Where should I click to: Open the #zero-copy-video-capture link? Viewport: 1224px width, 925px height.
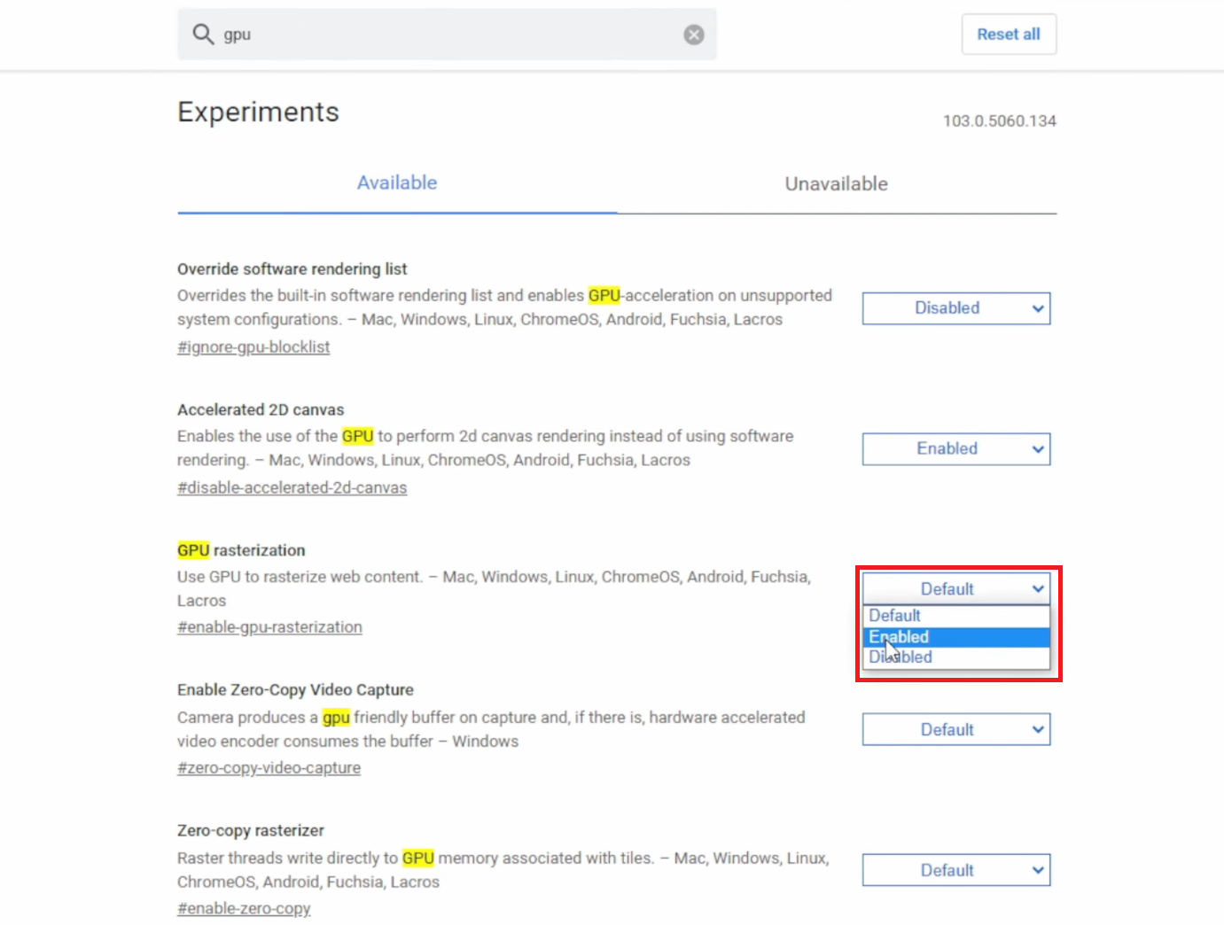tap(269, 768)
